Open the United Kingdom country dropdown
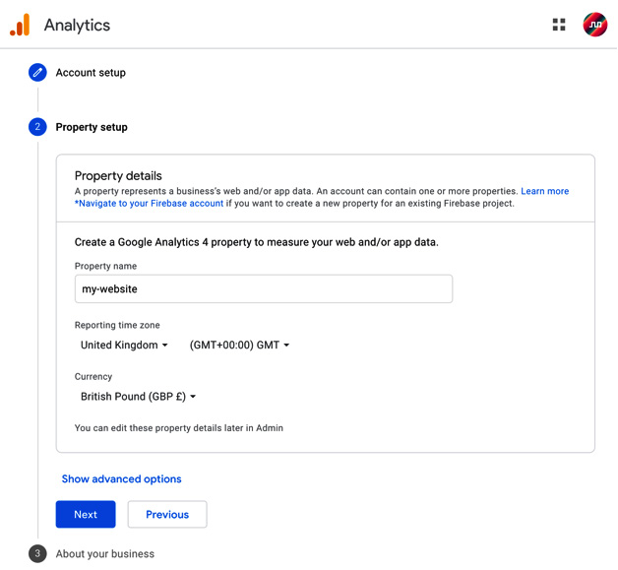Viewport: 618px width, 570px height. click(124, 345)
